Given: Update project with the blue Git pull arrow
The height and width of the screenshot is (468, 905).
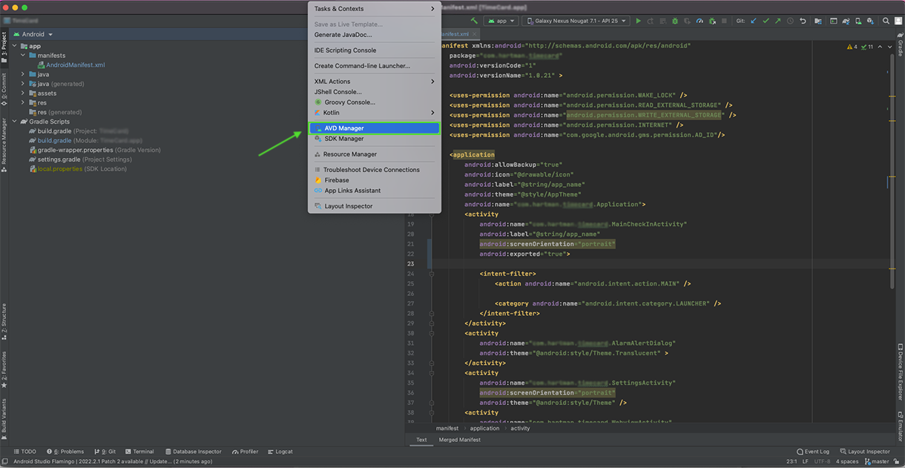Looking at the screenshot, I should pos(755,20).
